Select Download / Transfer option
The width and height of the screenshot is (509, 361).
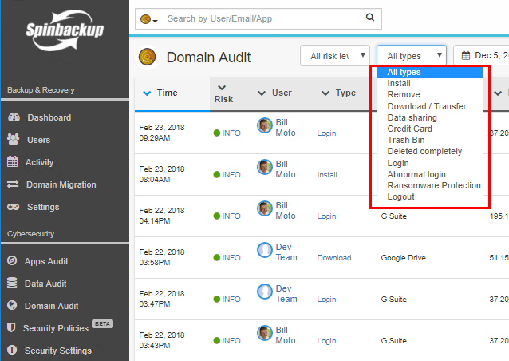[430, 106]
